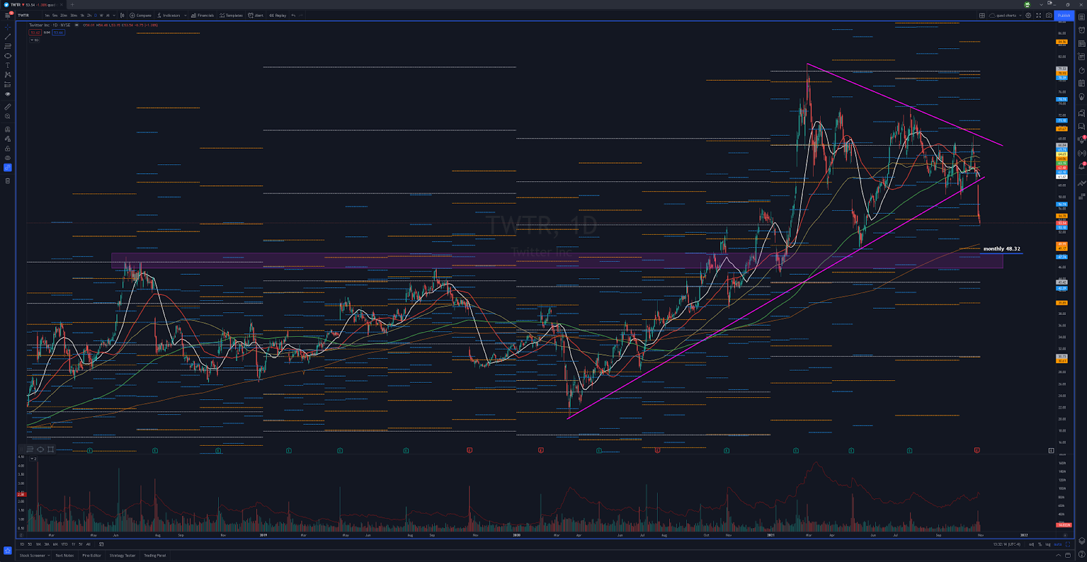Open the help question mark icon
The image size is (1087, 562).
(1082, 555)
